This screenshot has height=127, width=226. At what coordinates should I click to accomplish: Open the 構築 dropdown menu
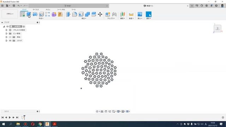123,18
